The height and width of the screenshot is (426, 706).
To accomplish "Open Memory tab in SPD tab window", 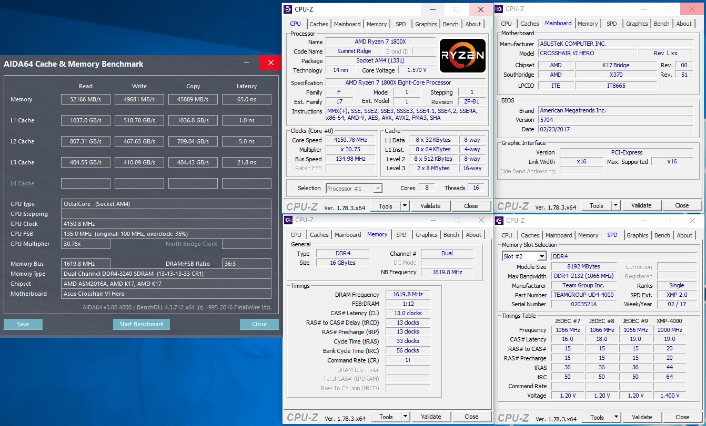I will 588,235.
